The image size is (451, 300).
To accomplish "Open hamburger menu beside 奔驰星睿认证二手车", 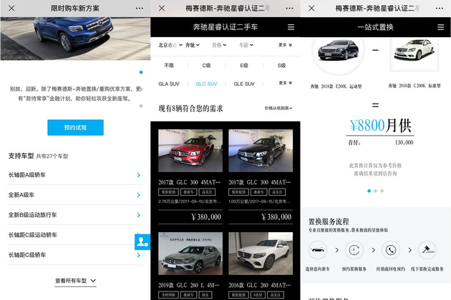I will pos(291,27).
